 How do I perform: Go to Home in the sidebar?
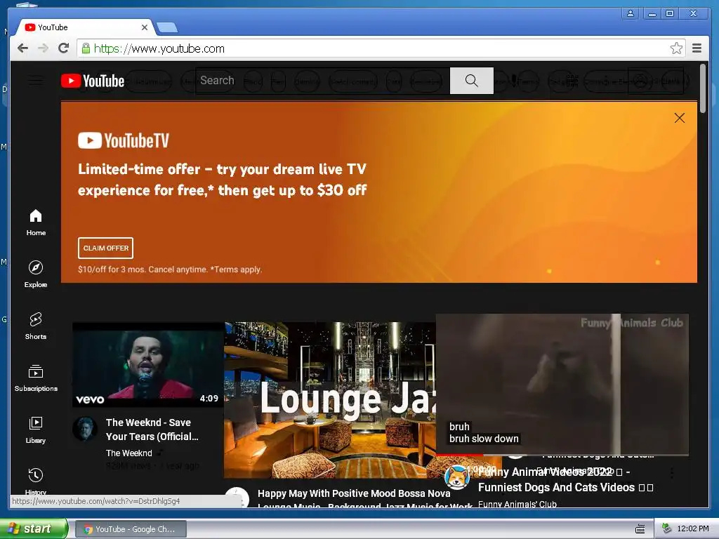point(36,222)
